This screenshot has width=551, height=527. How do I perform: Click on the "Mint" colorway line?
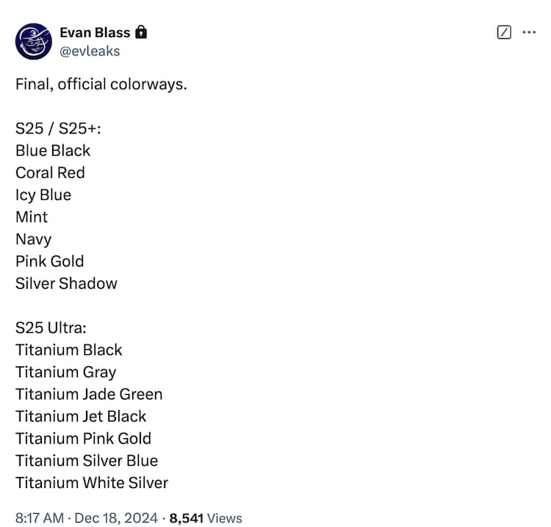point(32,217)
